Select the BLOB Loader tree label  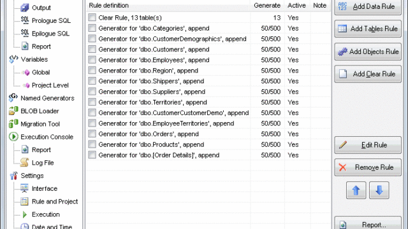[40, 111]
